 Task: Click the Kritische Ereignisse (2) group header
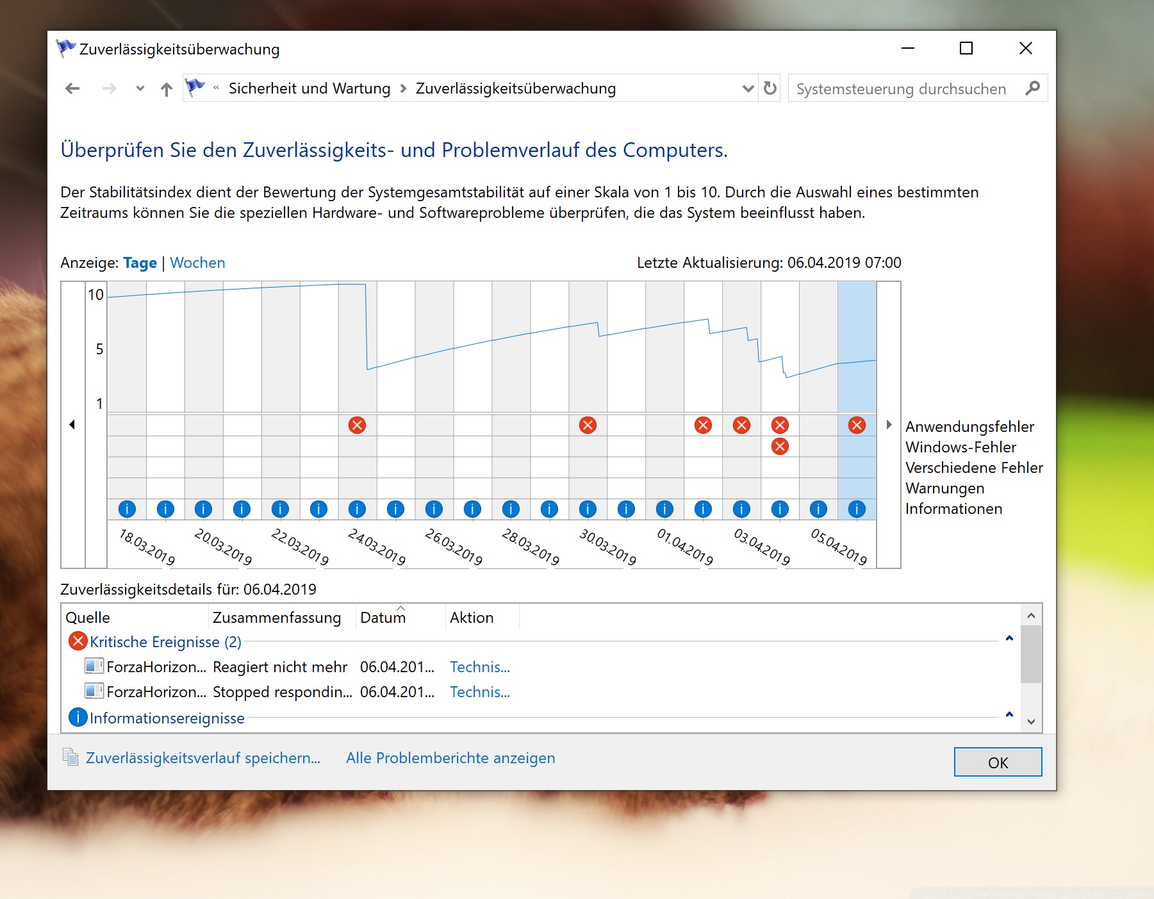pyautogui.click(x=165, y=641)
